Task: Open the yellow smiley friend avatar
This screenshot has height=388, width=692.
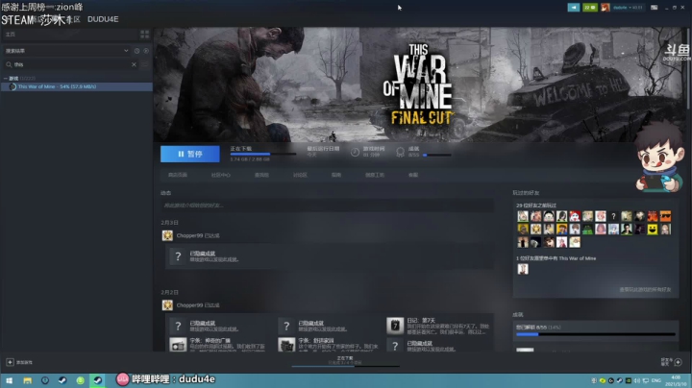Action: click(x=653, y=230)
